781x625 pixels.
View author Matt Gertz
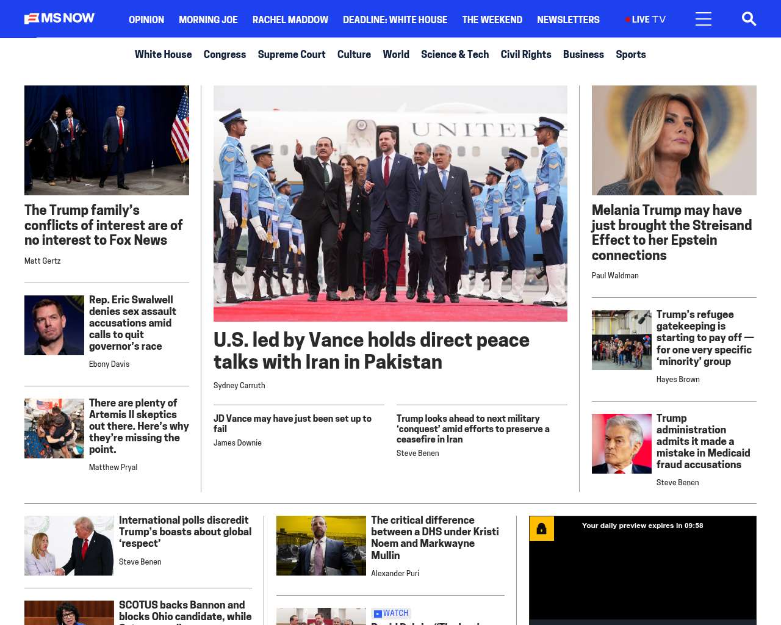(x=42, y=261)
